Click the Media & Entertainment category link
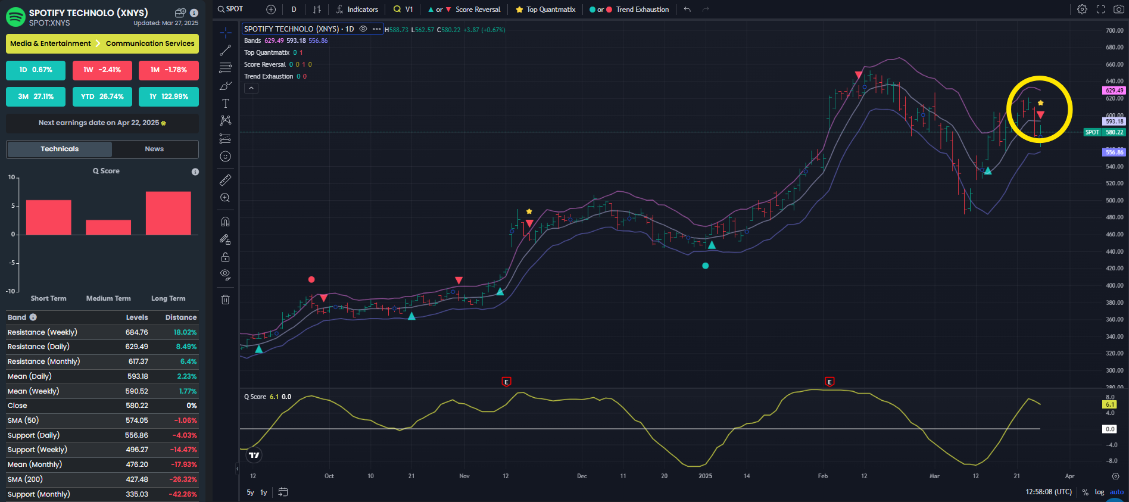The image size is (1129, 502). coord(51,43)
